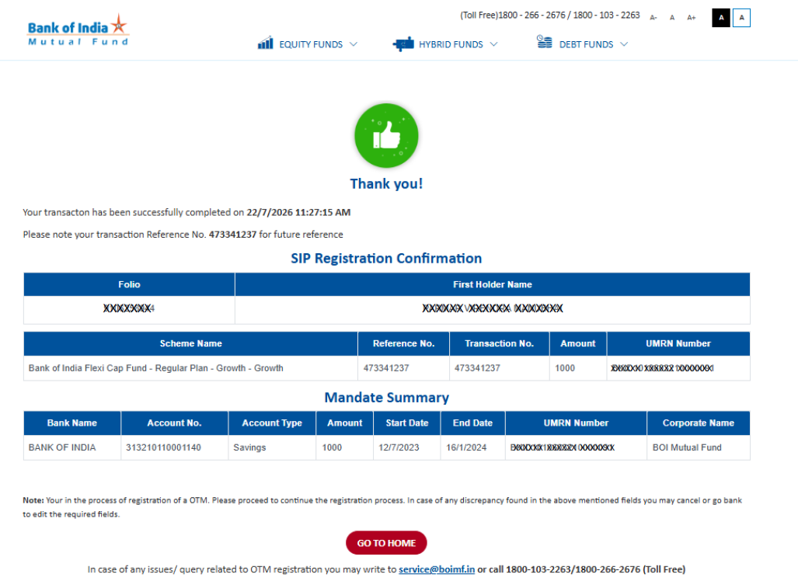Click the Account No. column header

[175, 423]
